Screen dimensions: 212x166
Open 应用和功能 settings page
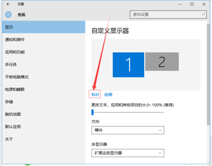tap(44, 52)
